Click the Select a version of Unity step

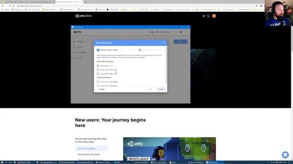tap(107, 50)
